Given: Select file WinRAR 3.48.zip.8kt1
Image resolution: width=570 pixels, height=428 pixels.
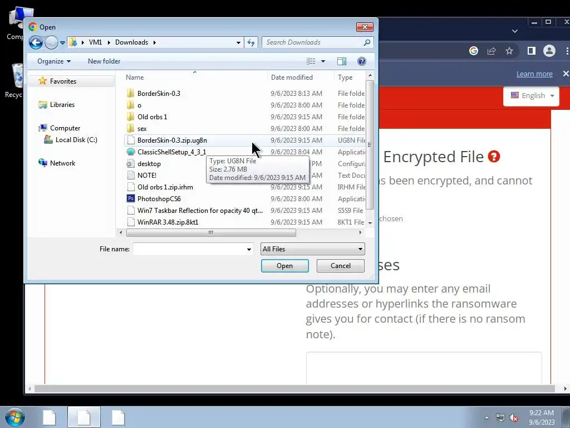Looking at the screenshot, I should tap(168, 222).
